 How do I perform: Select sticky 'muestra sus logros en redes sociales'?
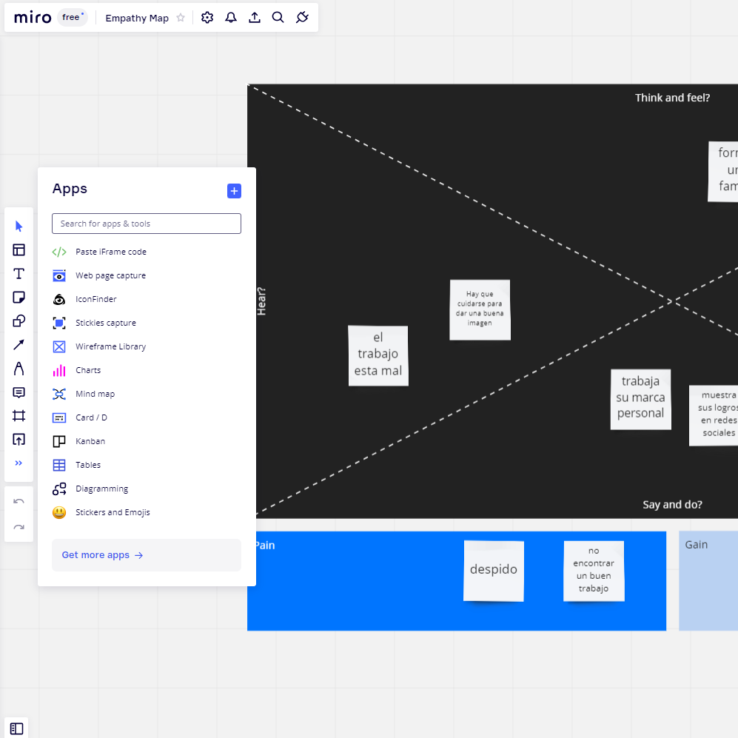[x=714, y=415]
